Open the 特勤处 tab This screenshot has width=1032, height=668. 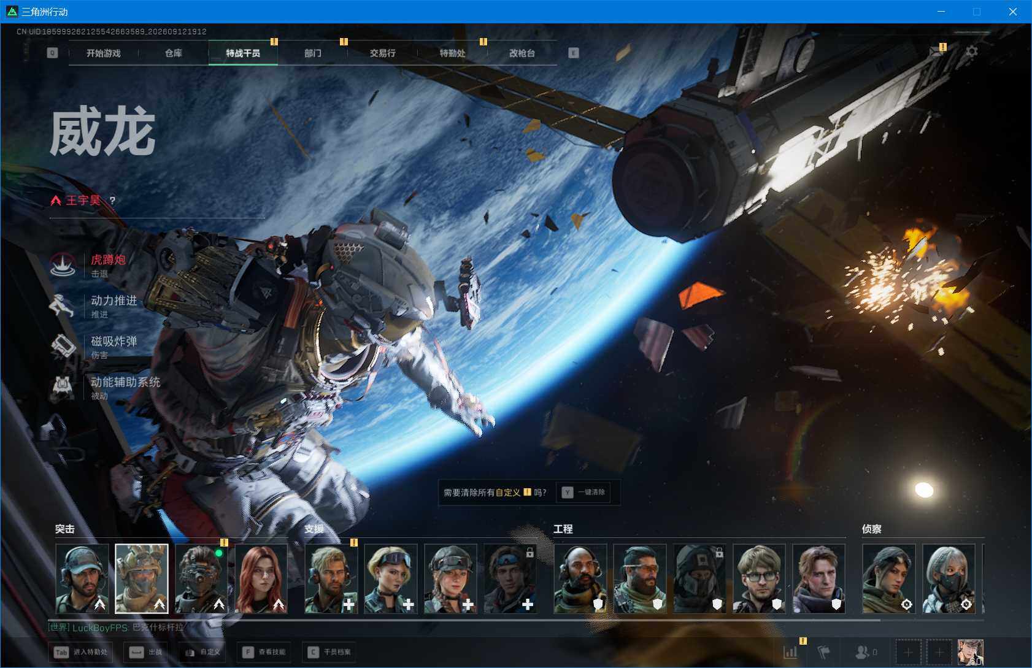point(452,53)
